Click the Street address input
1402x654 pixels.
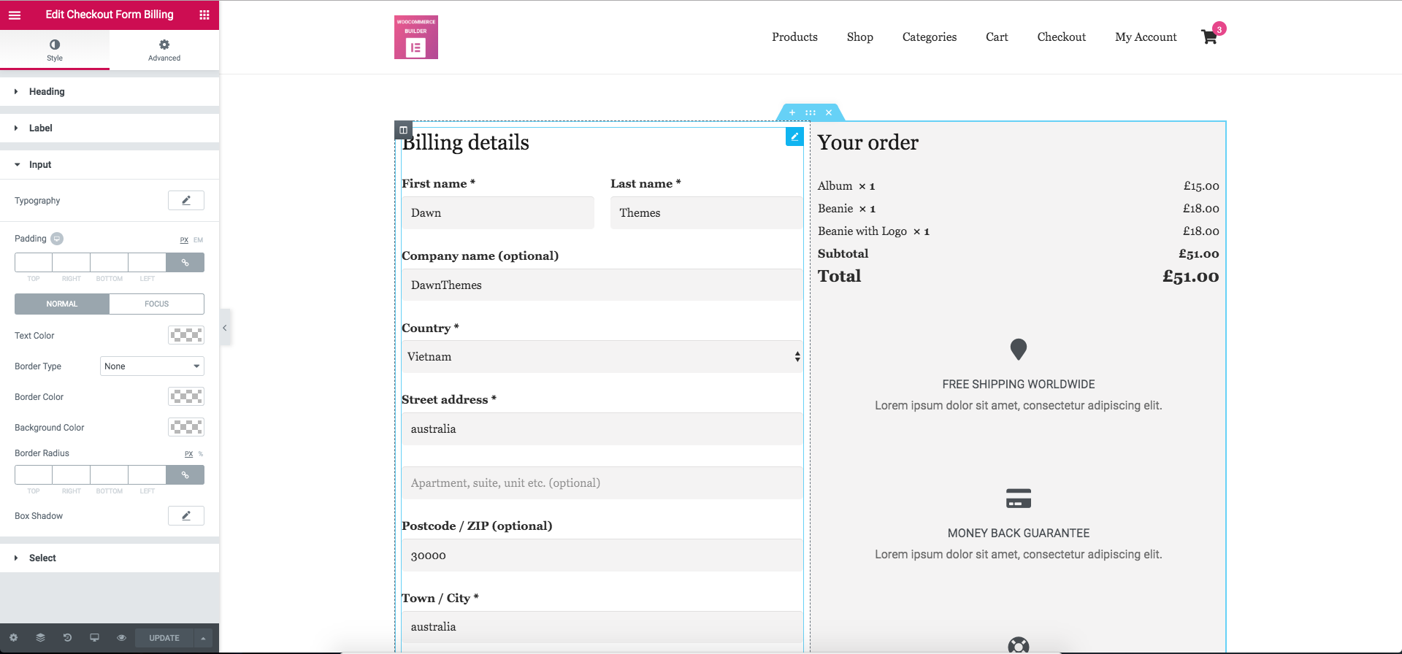pyautogui.click(x=602, y=428)
